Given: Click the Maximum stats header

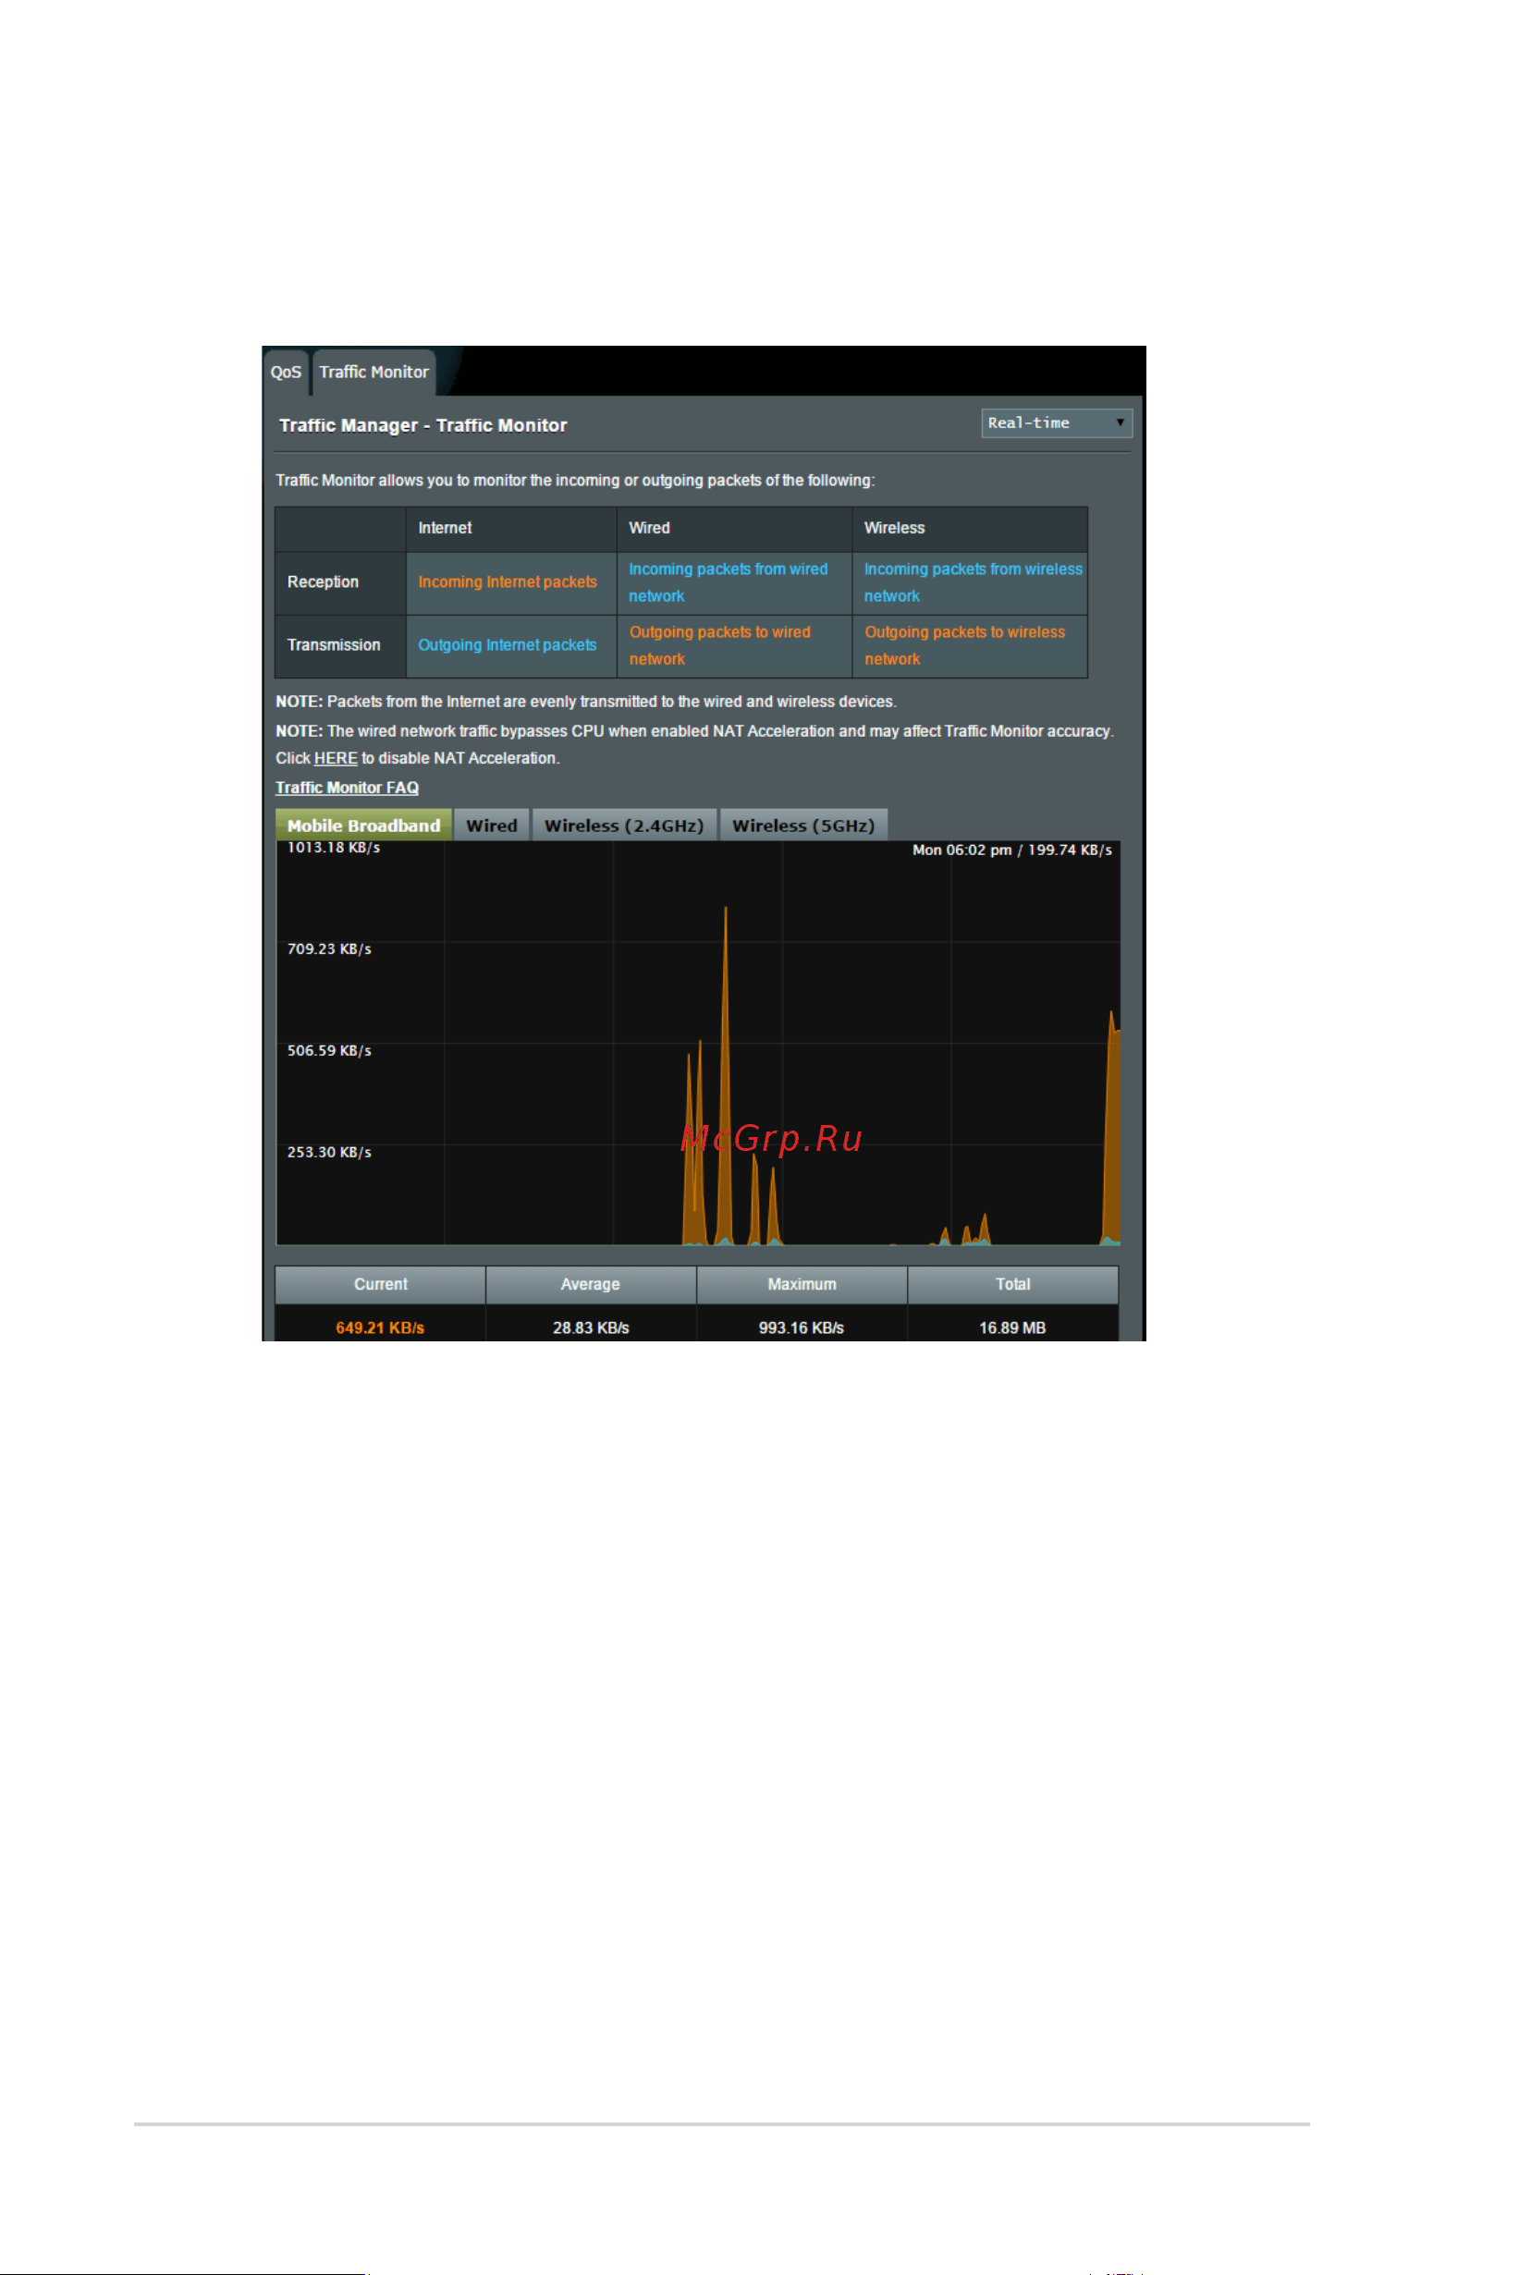Looking at the screenshot, I should pos(802,1285).
